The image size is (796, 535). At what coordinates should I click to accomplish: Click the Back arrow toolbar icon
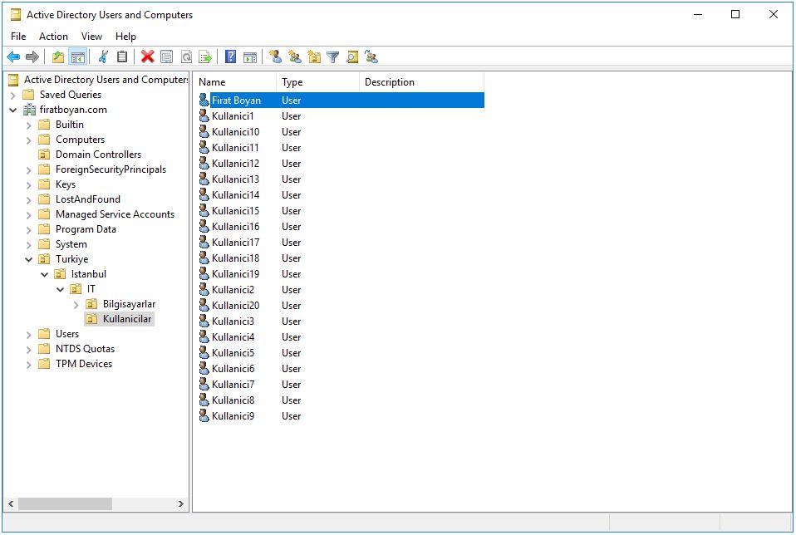pos(13,56)
